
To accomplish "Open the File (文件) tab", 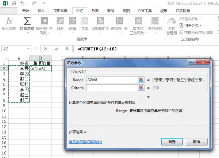I will 8,11.
